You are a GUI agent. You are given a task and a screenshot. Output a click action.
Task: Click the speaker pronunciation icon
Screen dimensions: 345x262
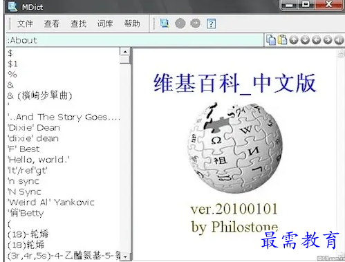coord(339,40)
